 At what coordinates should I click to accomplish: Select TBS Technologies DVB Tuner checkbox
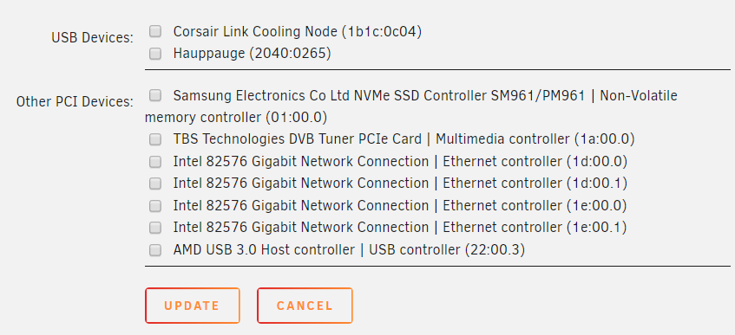155,139
